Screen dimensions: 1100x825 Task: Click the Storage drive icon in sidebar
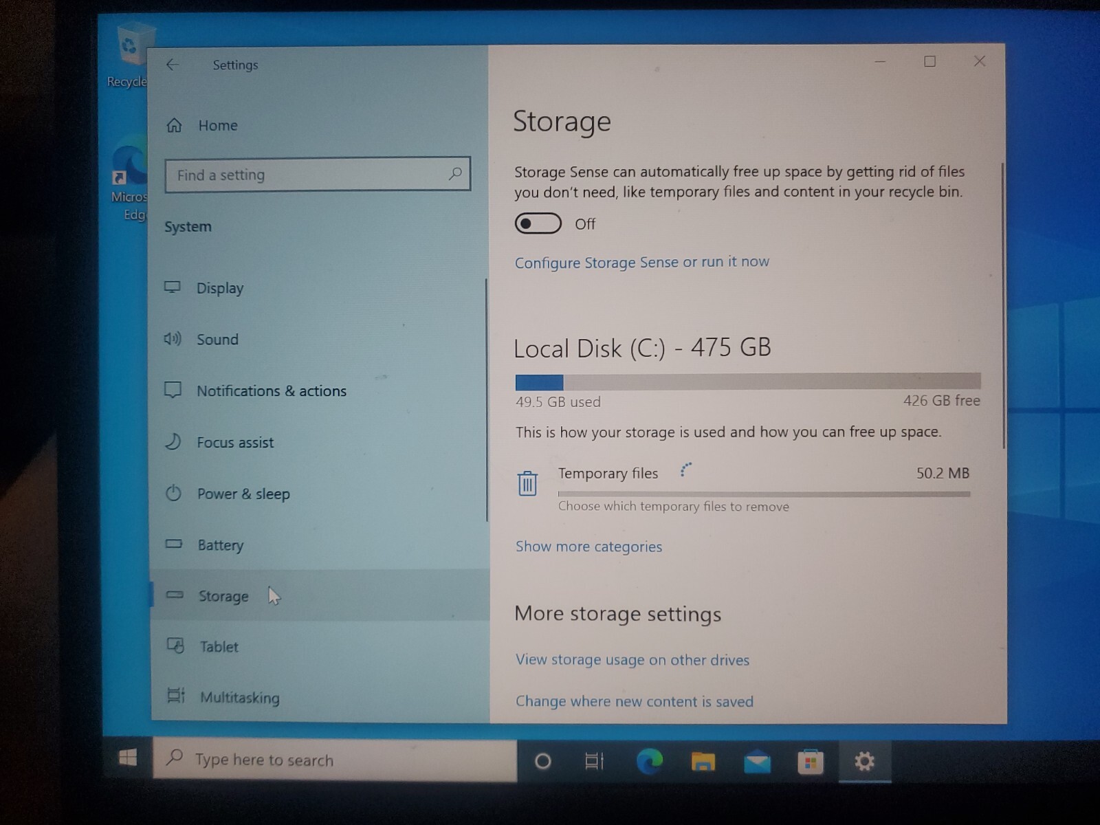(175, 595)
